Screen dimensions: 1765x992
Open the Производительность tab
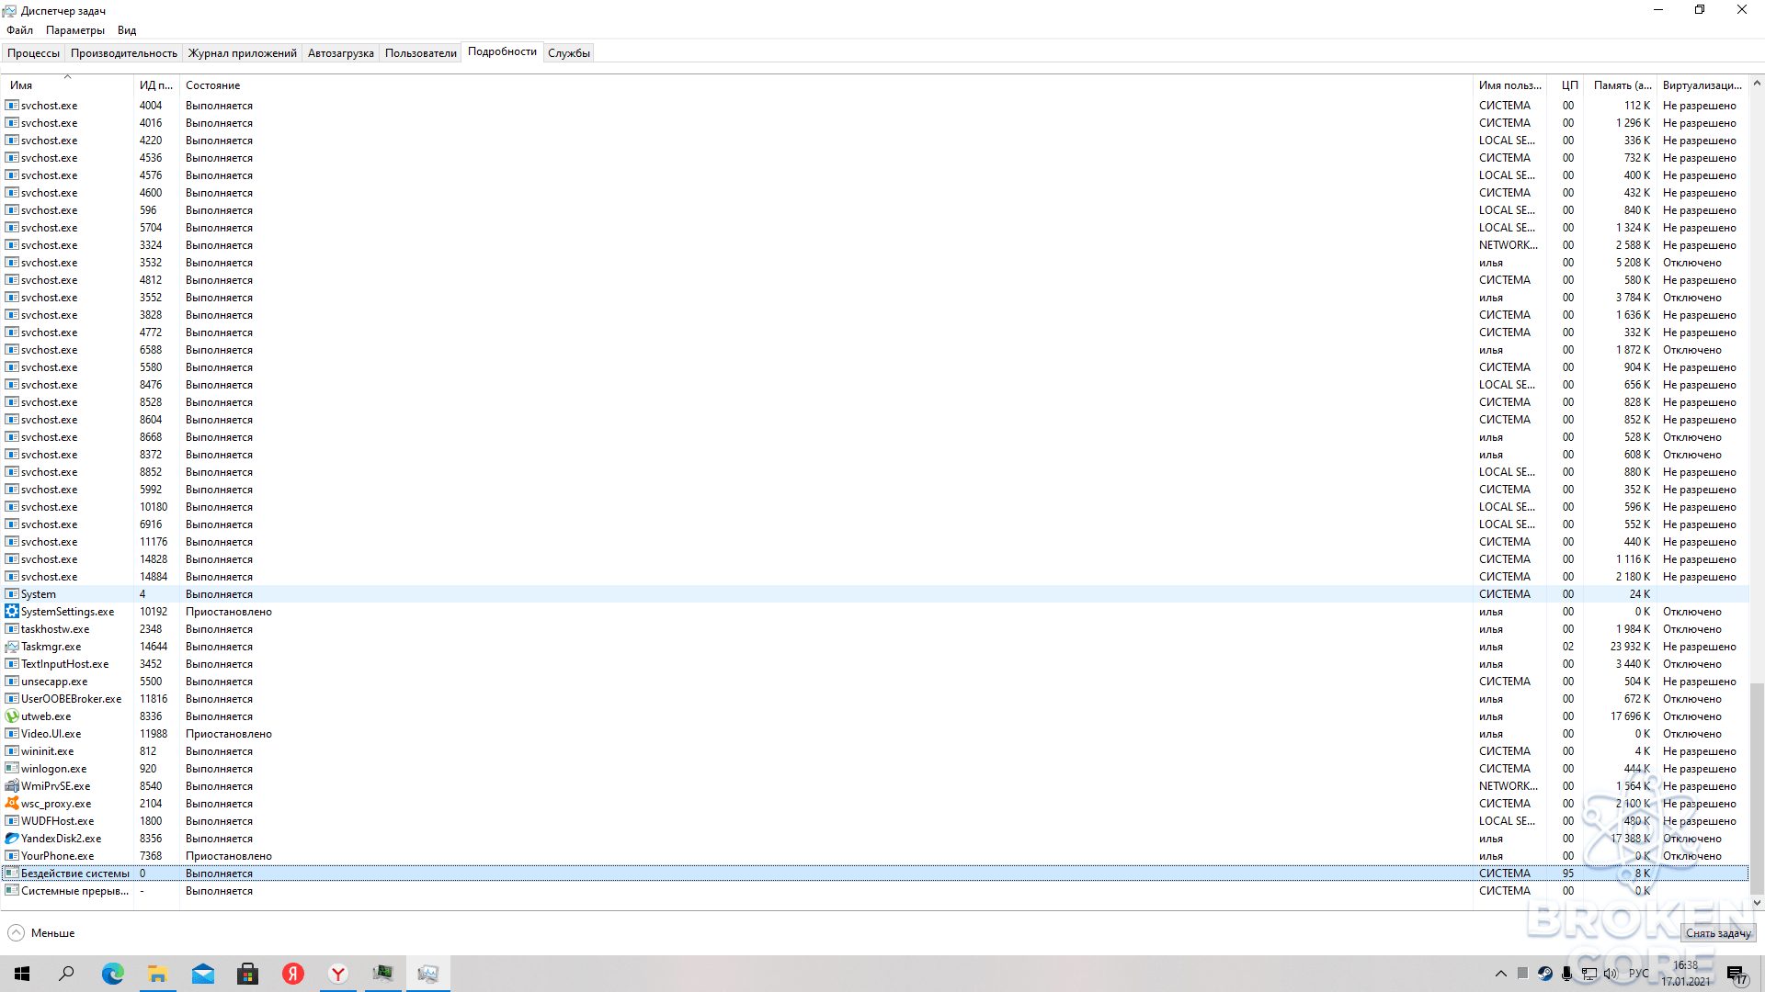point(124,53)
